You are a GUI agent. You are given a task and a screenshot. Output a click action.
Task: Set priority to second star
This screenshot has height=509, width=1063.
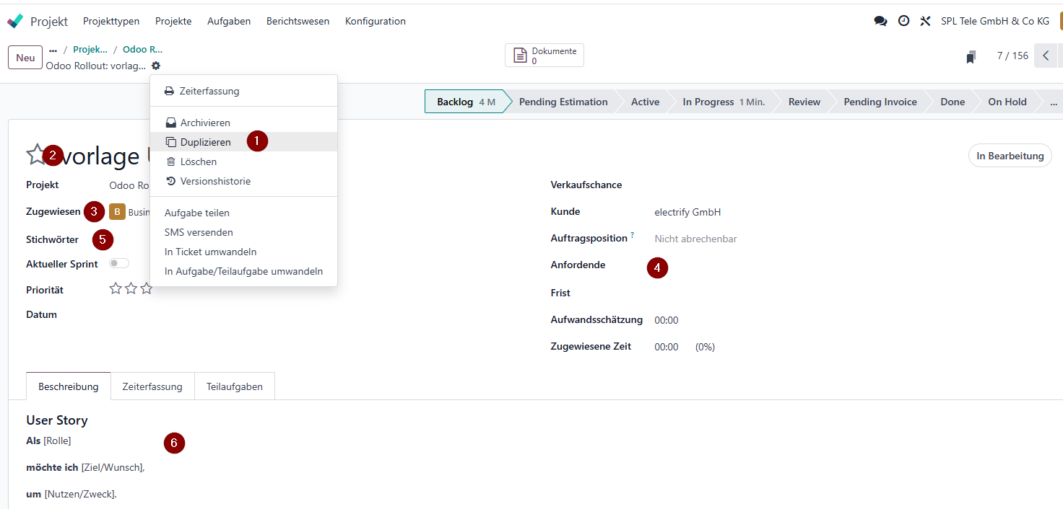(131, 288)
